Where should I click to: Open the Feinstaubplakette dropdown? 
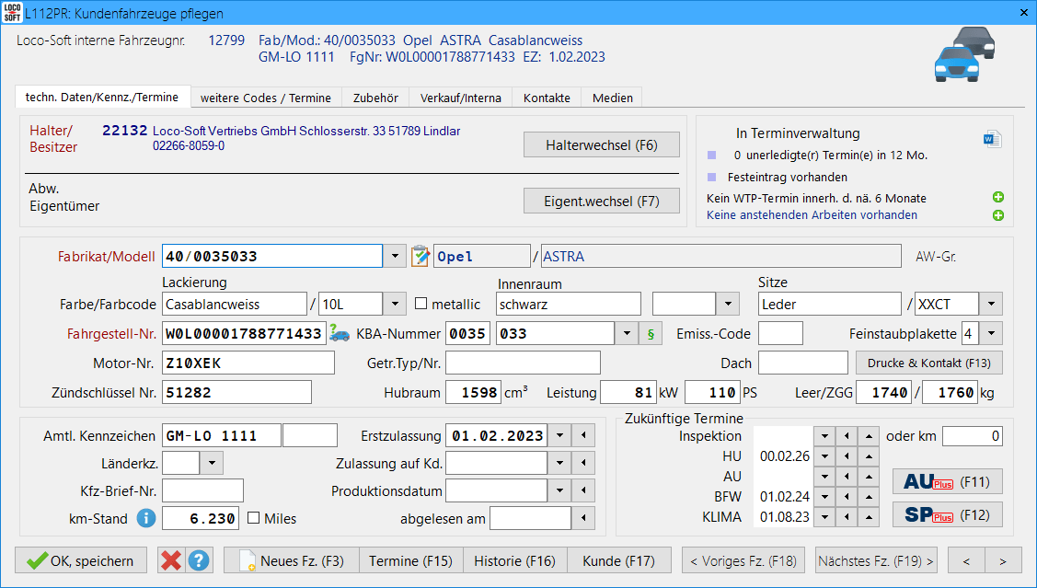coord(993,333)
